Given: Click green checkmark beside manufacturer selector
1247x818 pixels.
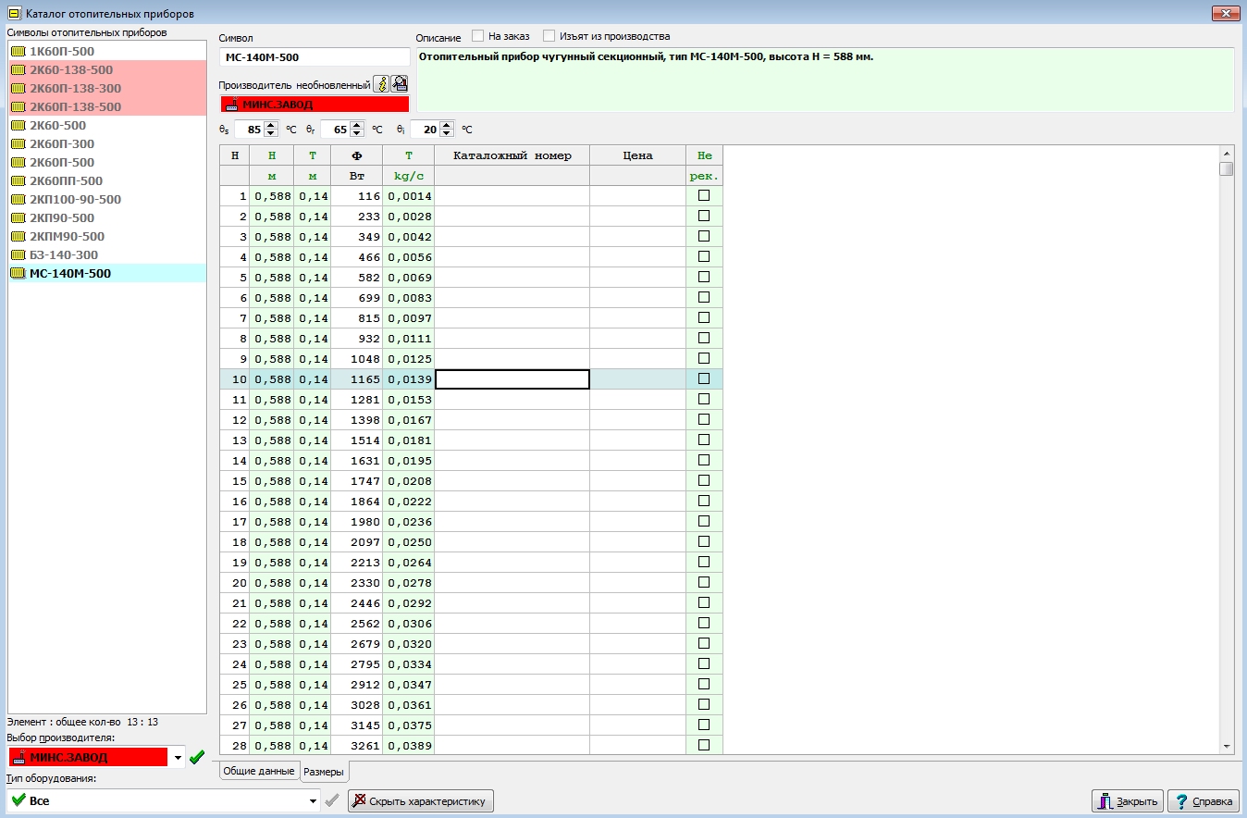Looking at the screenshot, I should click(x=196, y=757).
